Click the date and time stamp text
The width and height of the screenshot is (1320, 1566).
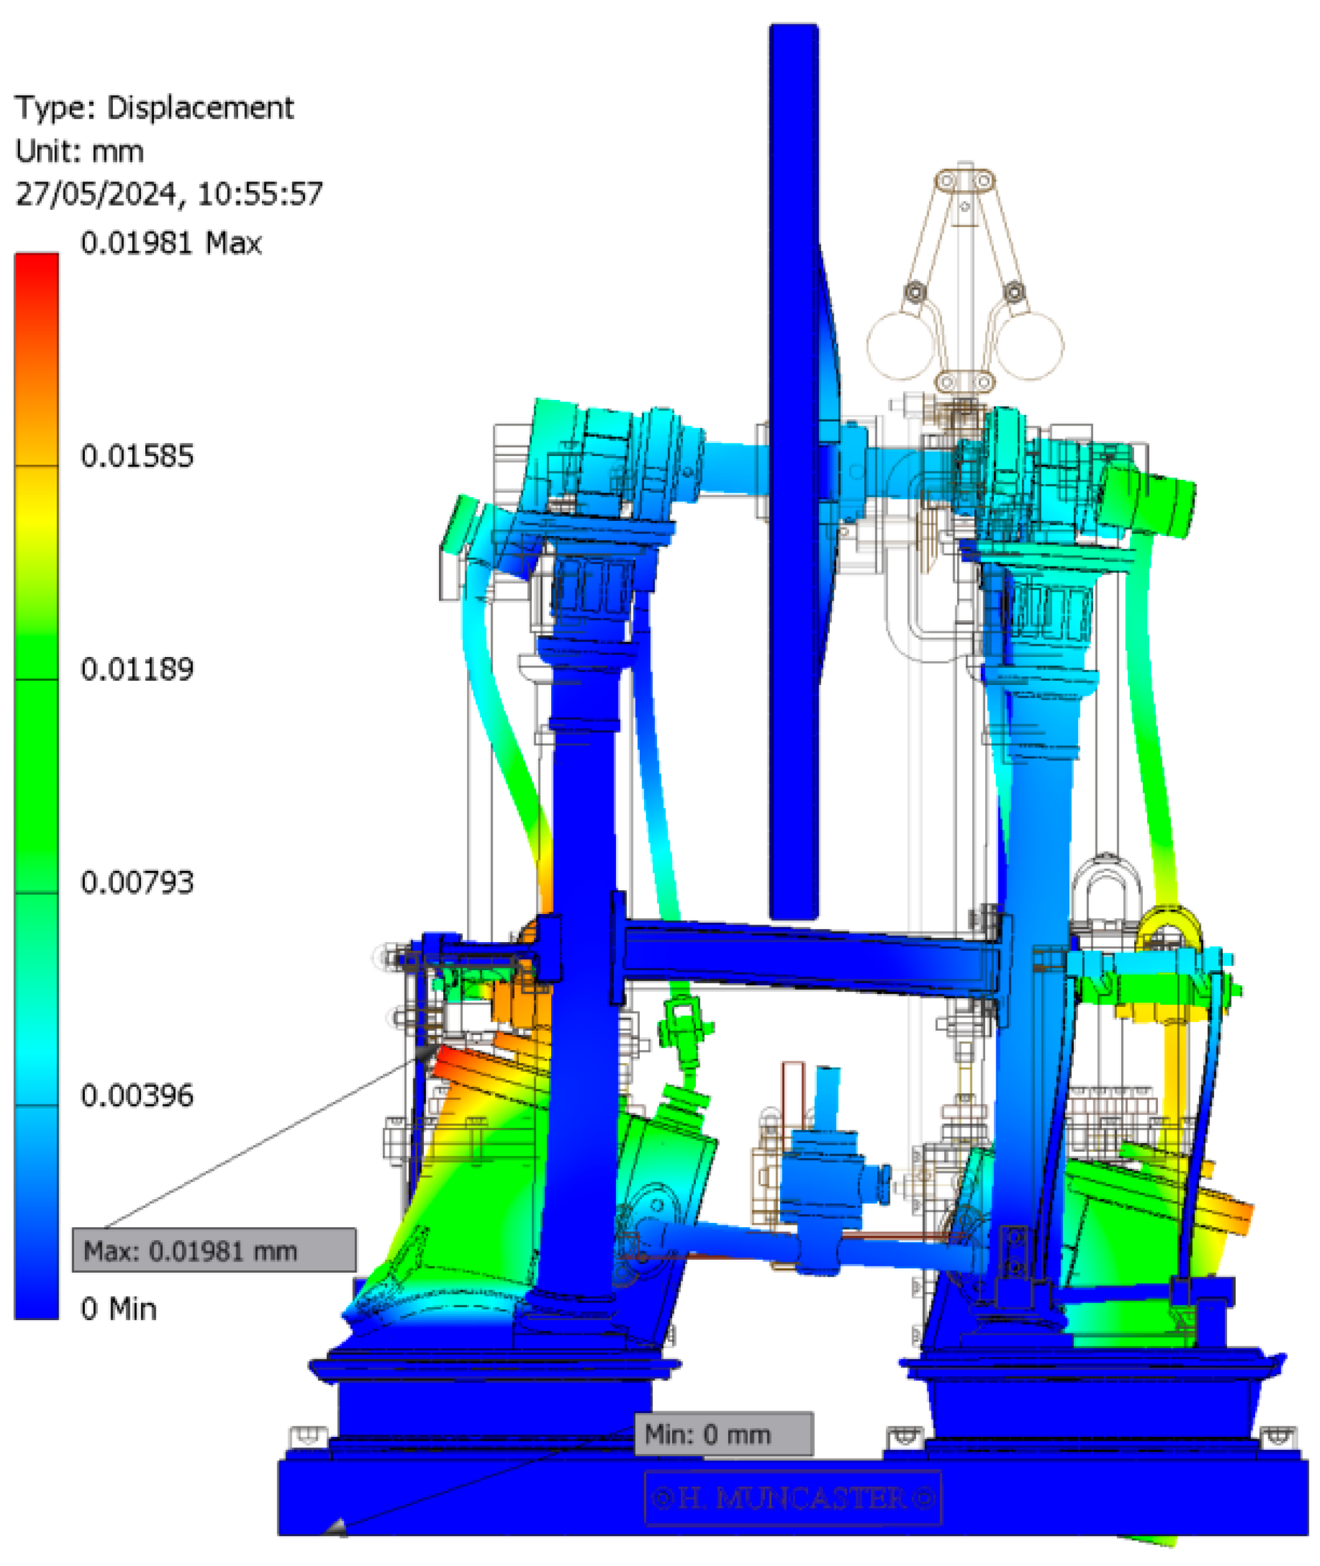(169, 195)
